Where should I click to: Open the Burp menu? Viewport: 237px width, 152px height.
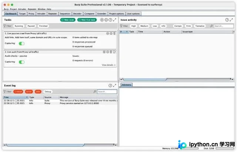coord(6,9)
